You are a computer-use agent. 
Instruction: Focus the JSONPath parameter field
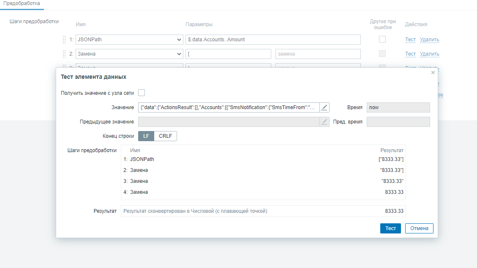(273, 40)
